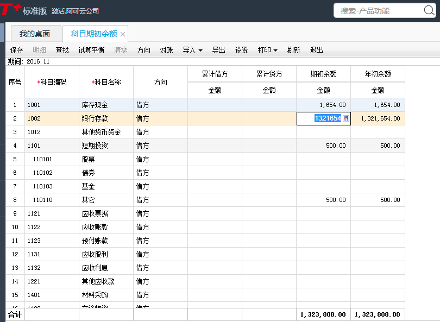Viewport: 440px width, 322px height.
Task: Run 试算平衡 from toolbar
Action: tap(91, 50)
